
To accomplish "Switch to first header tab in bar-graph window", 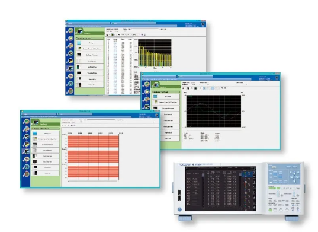I will [88, 23].
